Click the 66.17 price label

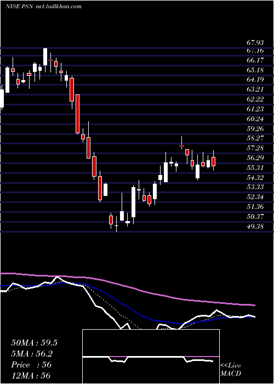(x=255, y=60)
